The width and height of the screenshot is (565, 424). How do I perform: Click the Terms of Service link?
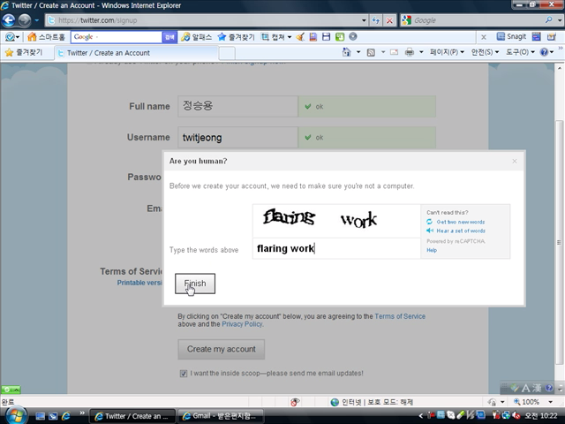tap(400, 316)
